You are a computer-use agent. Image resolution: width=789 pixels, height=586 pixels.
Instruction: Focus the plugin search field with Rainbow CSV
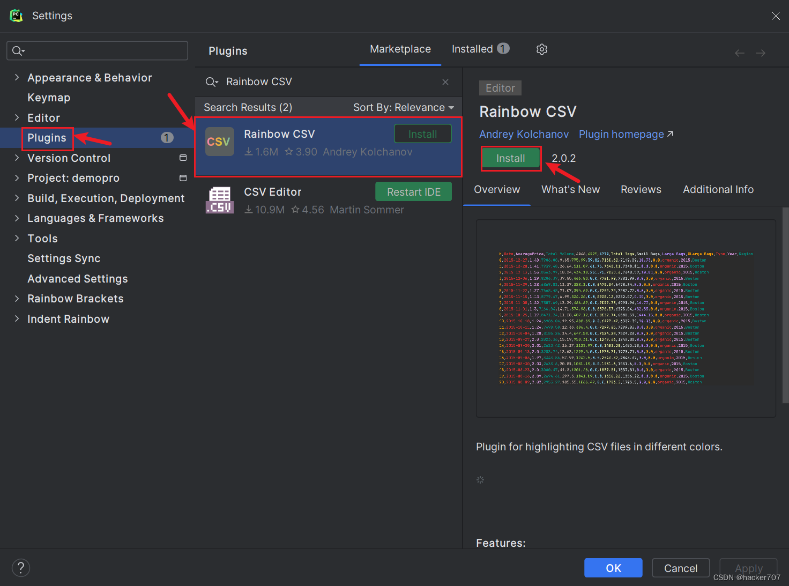pos(328,82)
